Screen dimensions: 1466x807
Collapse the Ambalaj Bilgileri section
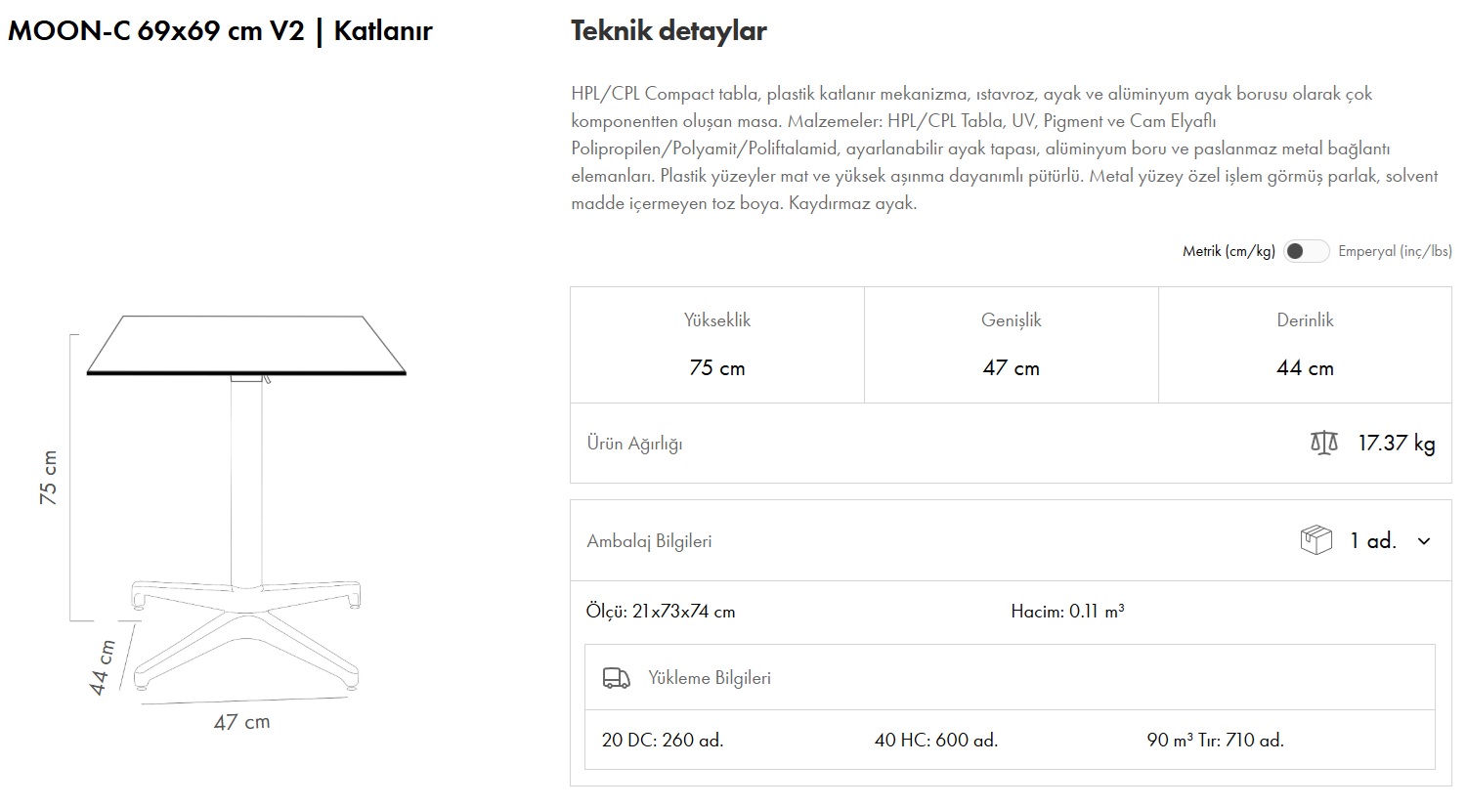[649, 541]
